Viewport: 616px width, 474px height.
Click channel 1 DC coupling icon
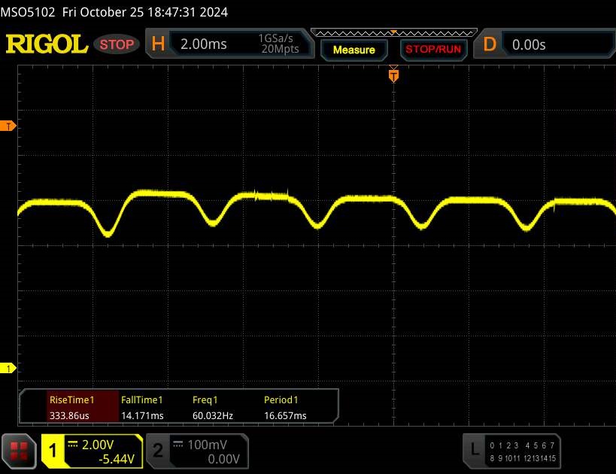coord(73,445)
